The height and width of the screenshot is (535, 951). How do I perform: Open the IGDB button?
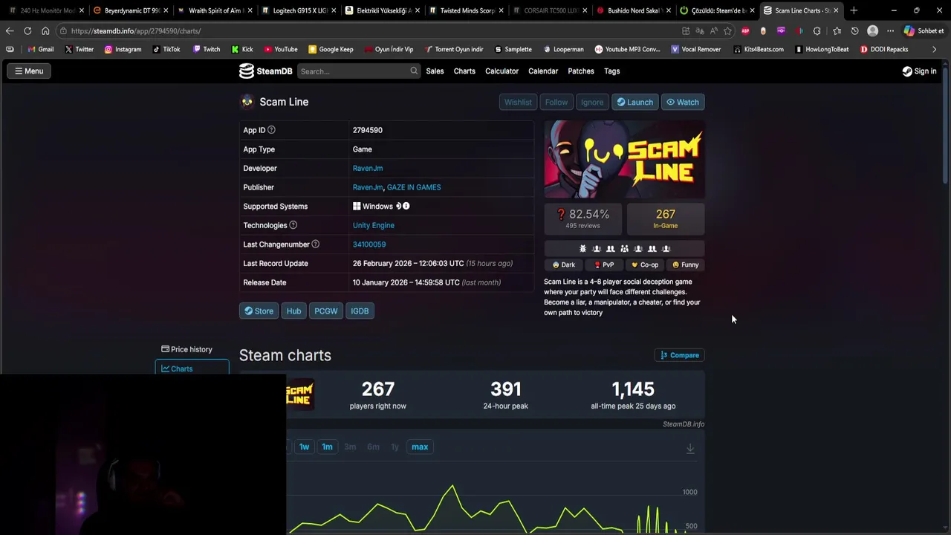click(x=360, y=311)
